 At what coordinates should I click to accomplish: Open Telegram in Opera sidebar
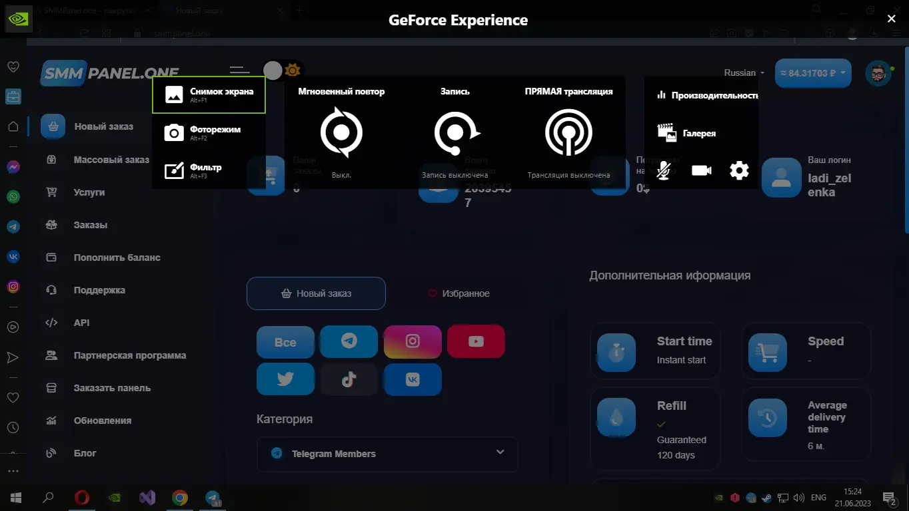pos(13,227)
